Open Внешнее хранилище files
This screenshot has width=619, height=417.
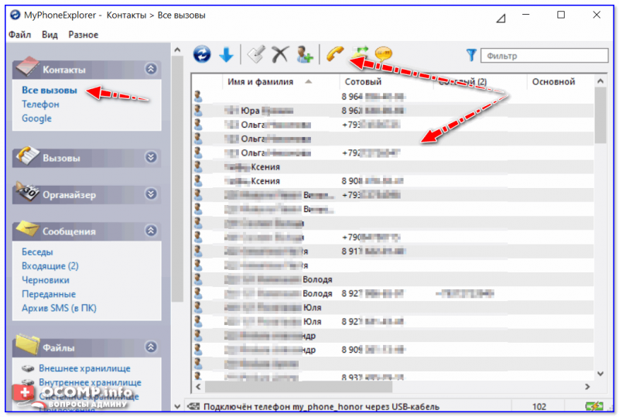[x=84, y=368]
